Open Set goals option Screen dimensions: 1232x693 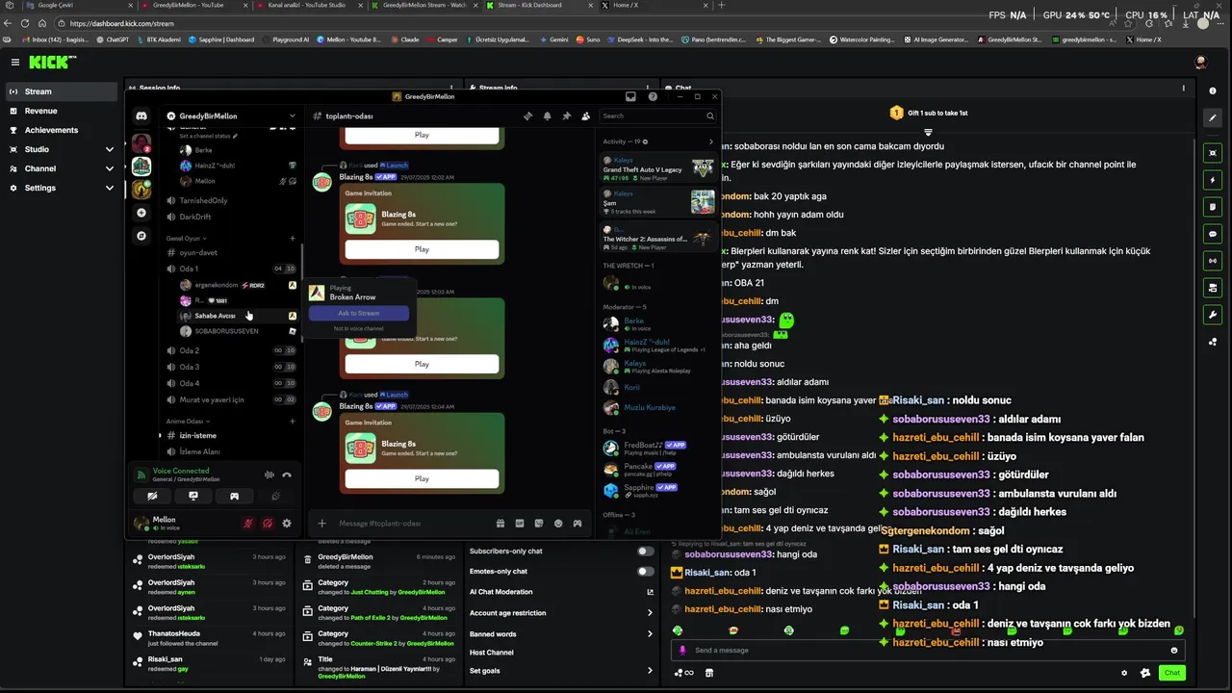pyautogui.click(x=561, y=670)
